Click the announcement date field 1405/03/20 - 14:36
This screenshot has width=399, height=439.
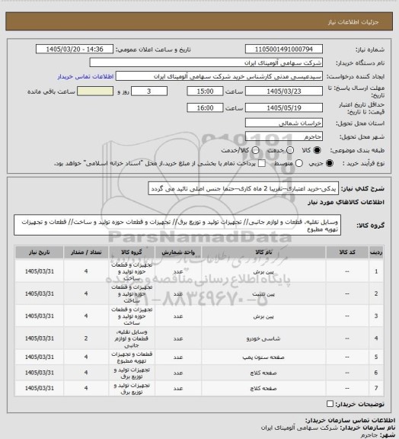75,49
